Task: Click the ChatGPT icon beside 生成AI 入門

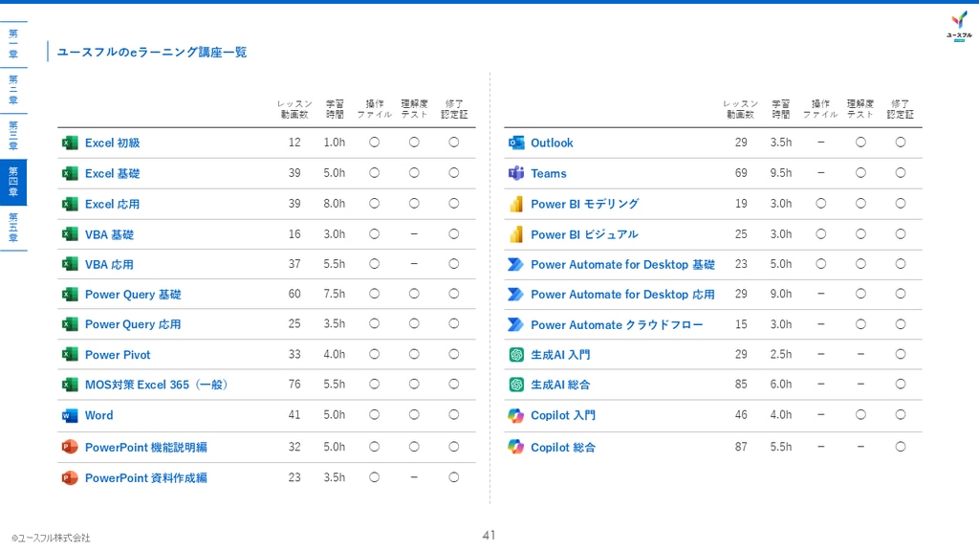Action: (515, 355)
